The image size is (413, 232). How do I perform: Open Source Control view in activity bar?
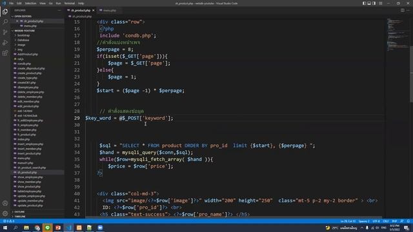click(5, 32)
